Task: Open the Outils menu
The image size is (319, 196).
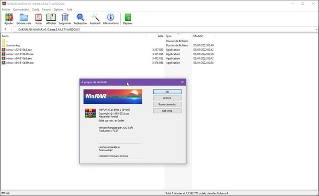Action: [x=36, y=10]
